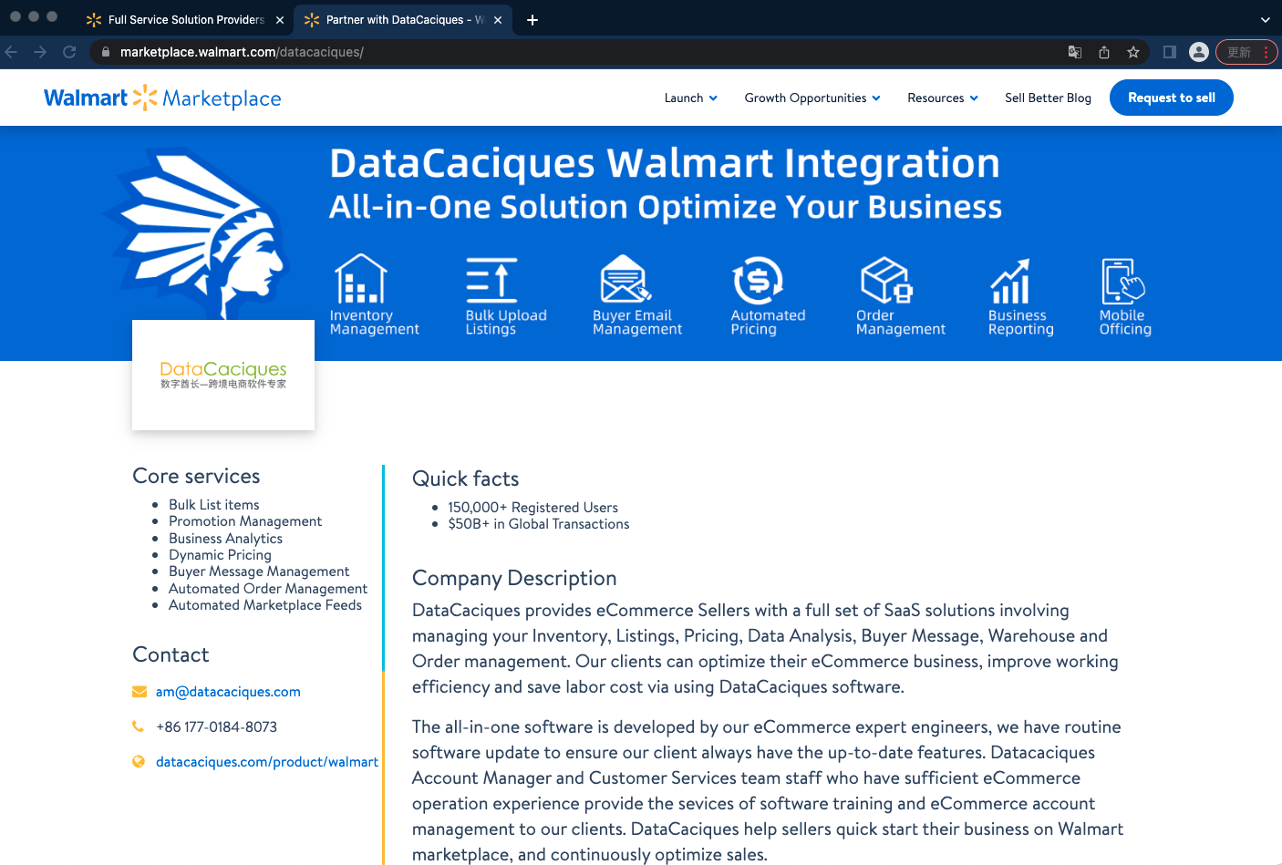Open datacaciques.com/product/walmart link
This screenshot has height=865, width=1282.
267,762
